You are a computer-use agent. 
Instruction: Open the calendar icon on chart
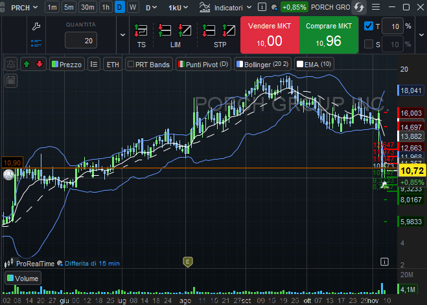coord(10,80)
